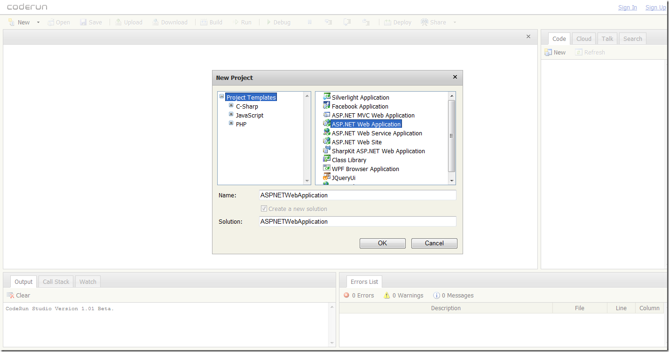Switch to the Watch tab

[x=88, y=282]
